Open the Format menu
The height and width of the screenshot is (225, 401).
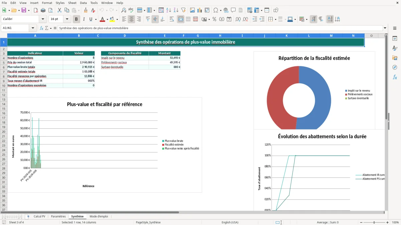[47, 3]
